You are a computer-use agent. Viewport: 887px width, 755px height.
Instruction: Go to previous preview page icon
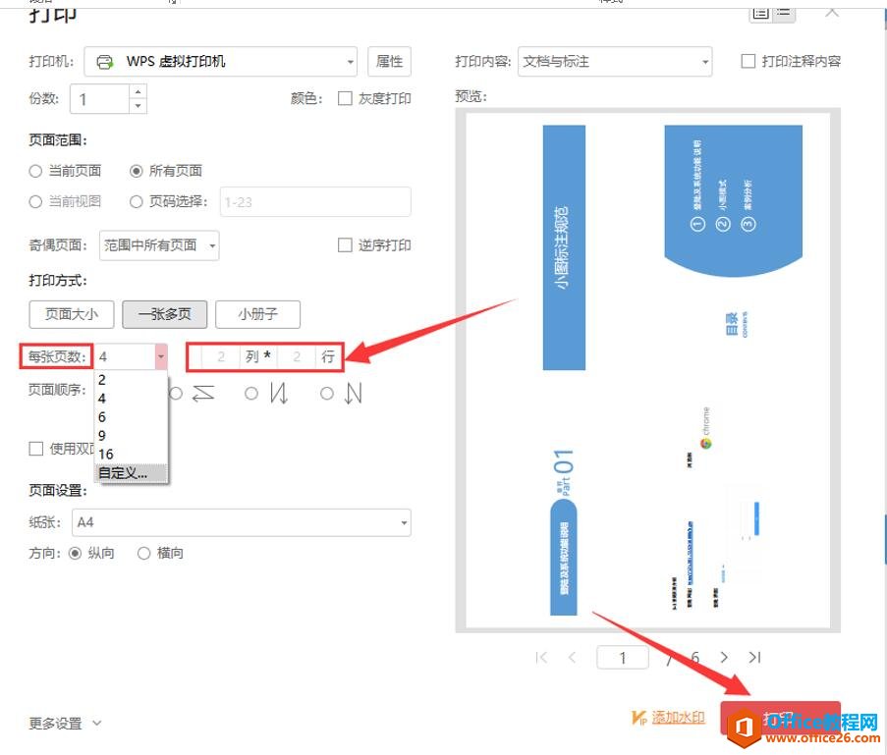tap(572, 657)
